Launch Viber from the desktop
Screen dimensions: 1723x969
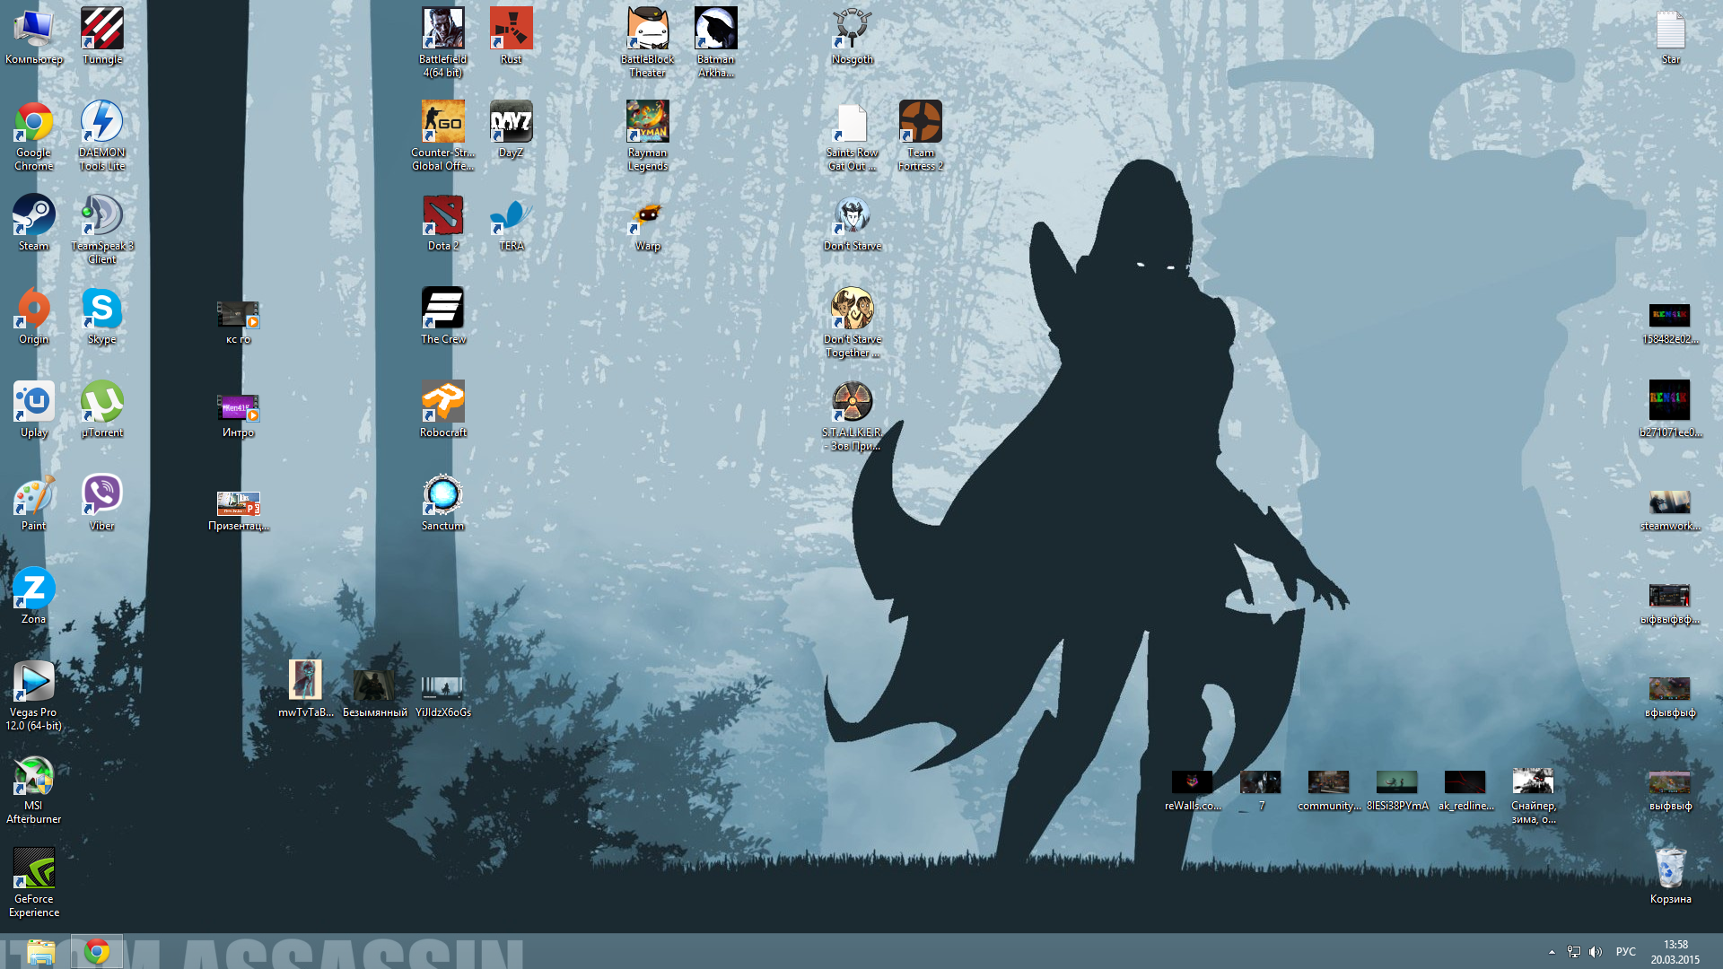(102, 502)
